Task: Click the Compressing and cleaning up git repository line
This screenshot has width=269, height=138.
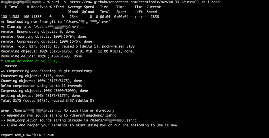Action: (x=47, y=71)
